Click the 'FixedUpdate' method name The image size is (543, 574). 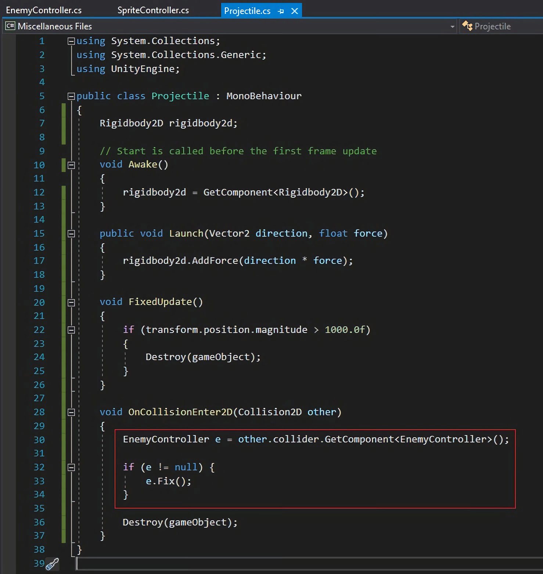[x=160, y=302]
